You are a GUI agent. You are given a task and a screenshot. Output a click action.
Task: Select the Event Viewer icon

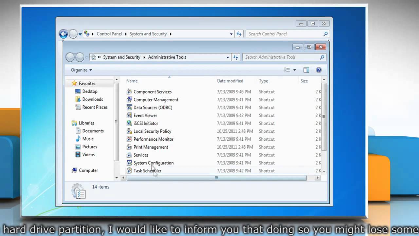129,115
